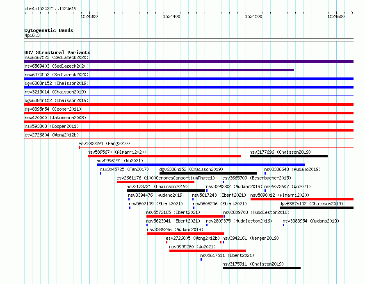Image resolution: width=365 pixels, height=284 pixels.
Task: Select the nsv3173721 black bar
Action: 166,191
